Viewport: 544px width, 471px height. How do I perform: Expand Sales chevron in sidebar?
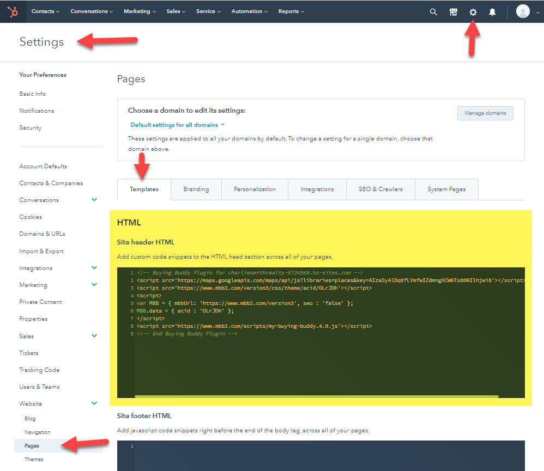[94, 335]
